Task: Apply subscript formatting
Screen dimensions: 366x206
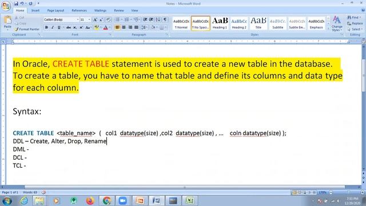Action: click(x=75, y=27)
